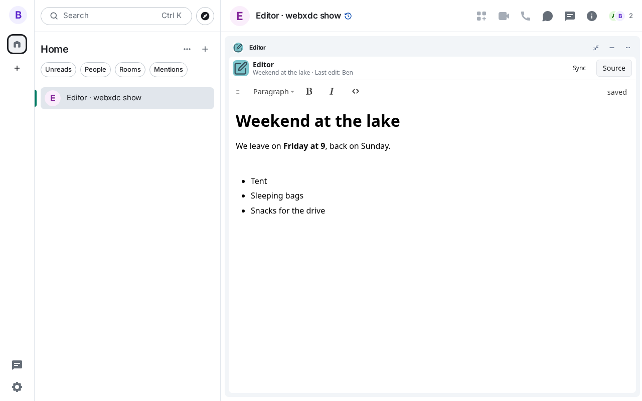Image resolution: width=642 pixels, height=401 pixels.
Task: Toggle the Unreads filter chip
Action: 58,70
